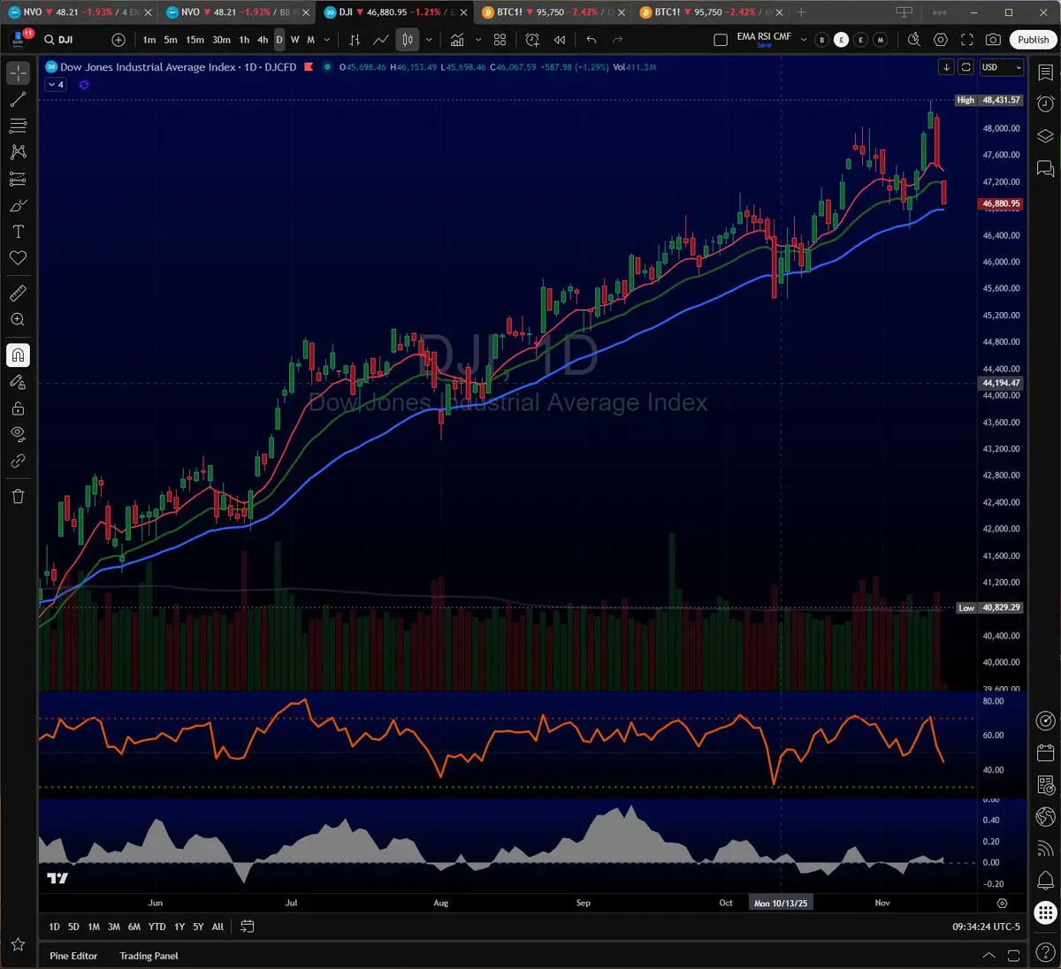The height and width of the screenshot is (969, 1061).
Task: Open the help center question mark
Action: 1045,952
